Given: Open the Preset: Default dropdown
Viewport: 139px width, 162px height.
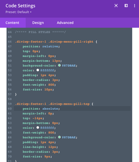Looking at the screenshot, I should [18, 12].
